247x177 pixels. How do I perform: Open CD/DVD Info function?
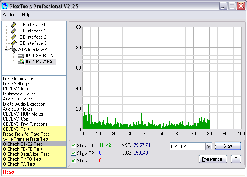coord(15,89)
